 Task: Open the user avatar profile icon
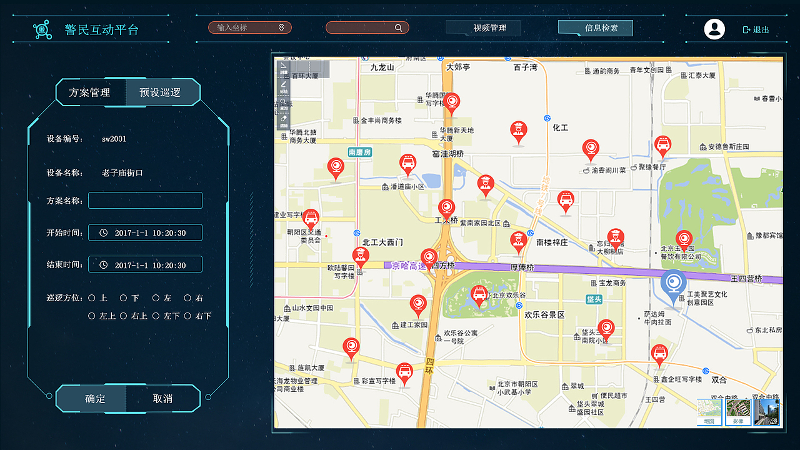pos(714,29)
